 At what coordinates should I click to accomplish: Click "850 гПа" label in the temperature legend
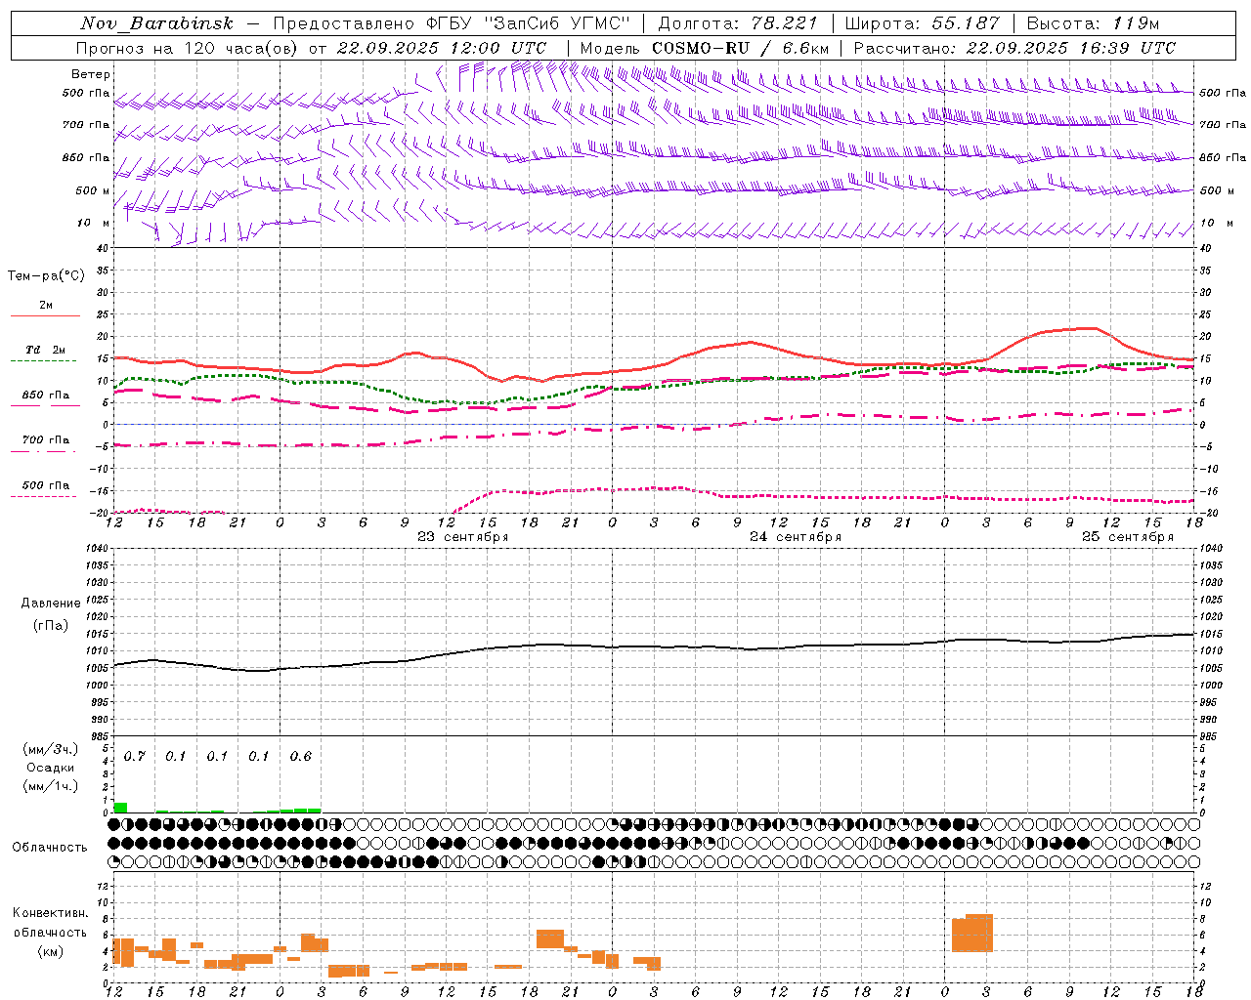click(x=46, y=396)
